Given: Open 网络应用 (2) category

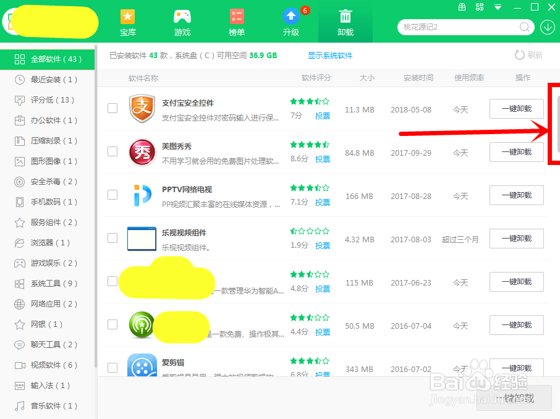Looking at the screenshot, I should click(47, 304).
